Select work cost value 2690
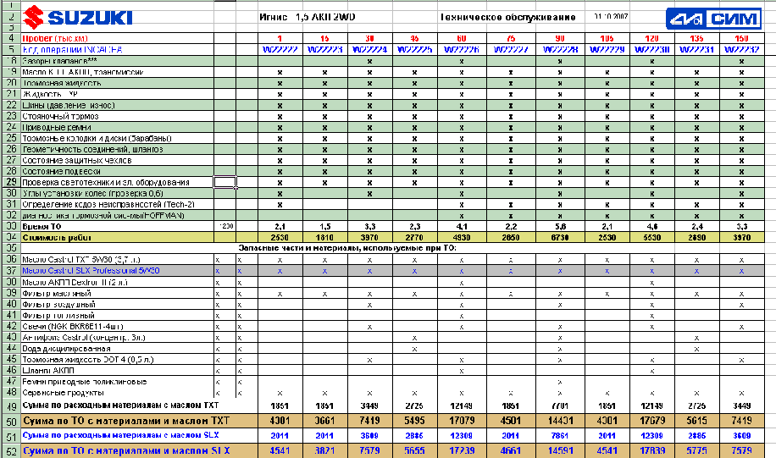Screen dimensions: 776x458 (x=696, y=237)
